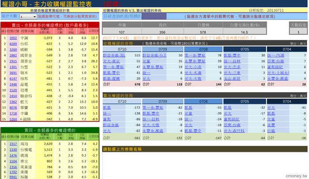The height and width of the screenshot is (179, 309).
Task: Open 0710 selling broker 凱基 valued -172
Action: [x=107, y=108]
